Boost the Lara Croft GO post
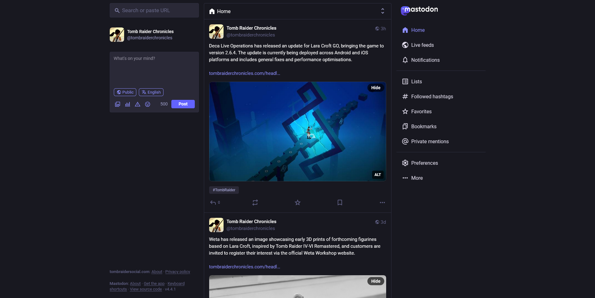Viewport: 595px width, 298px height. pyautogui.click(x=255, y=203)
